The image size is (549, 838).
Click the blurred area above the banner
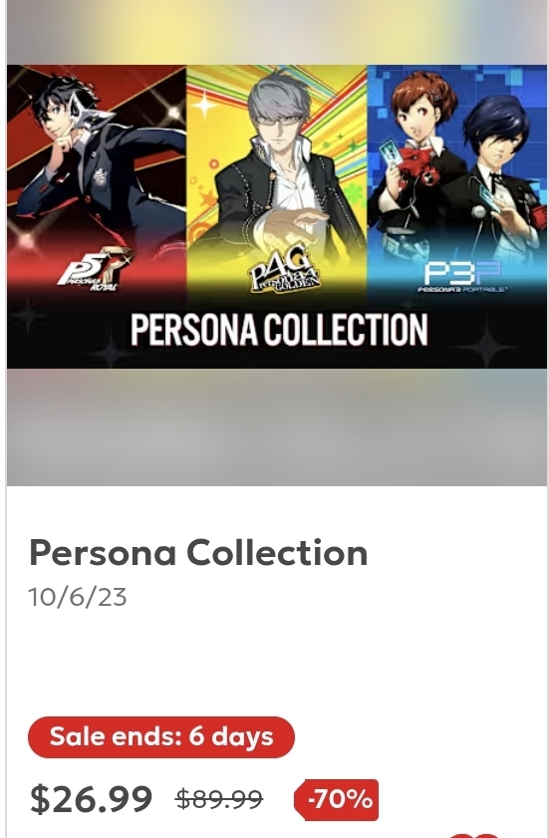click(277, 33)
